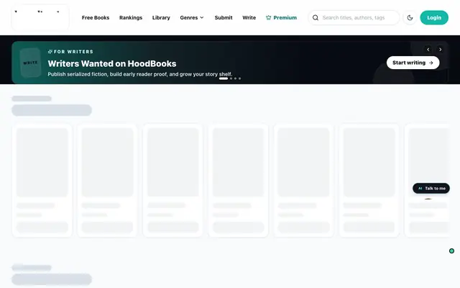Show the previous banner slide
Viewport: 460px width, 288px height.
[428, 50]
